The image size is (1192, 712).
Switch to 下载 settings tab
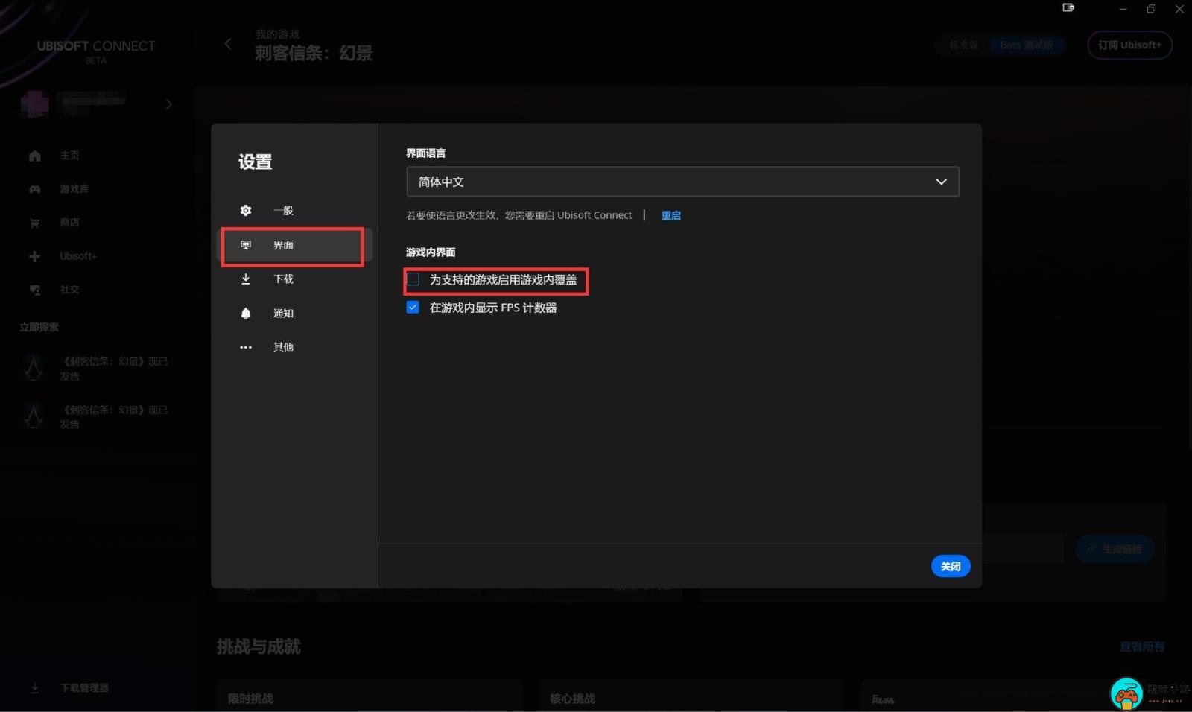pos(295,279)
